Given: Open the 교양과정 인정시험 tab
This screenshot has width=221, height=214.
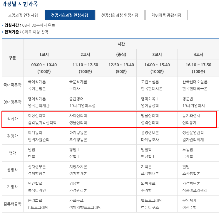Looking at the screenshot, I should [x=23, y=15].
